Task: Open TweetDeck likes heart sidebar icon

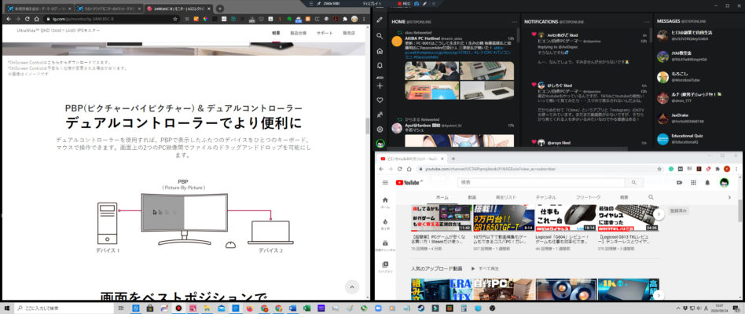Action: 379,100
